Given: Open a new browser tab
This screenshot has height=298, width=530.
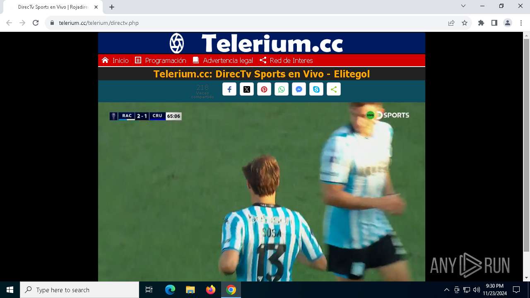Looking at the screenshot, I should pos(112,7).
